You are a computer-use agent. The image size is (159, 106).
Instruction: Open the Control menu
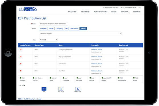125,12
